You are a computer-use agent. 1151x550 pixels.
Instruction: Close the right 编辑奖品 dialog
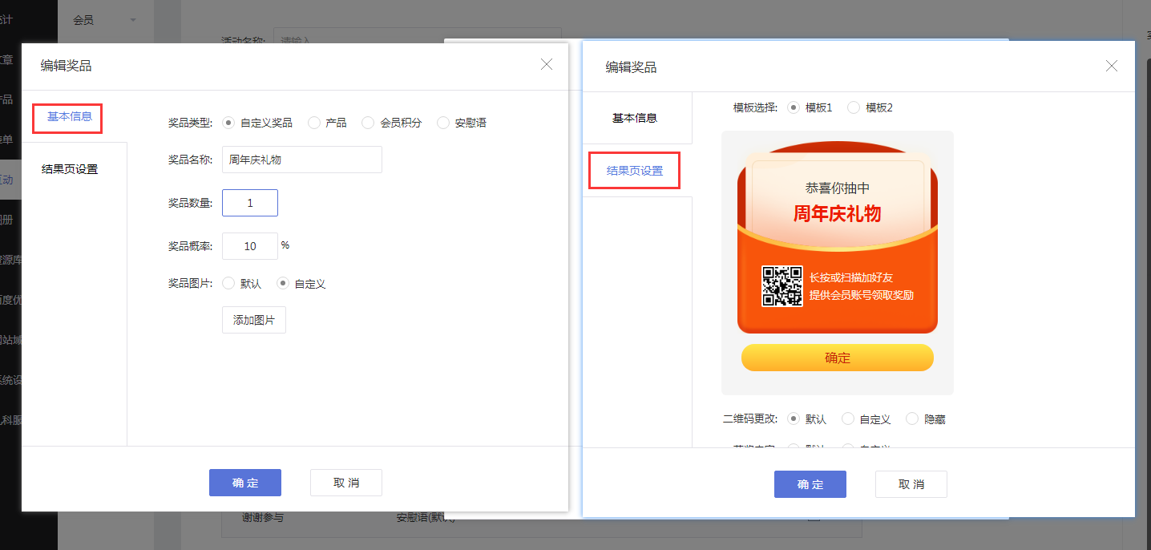click(1112, 66)
